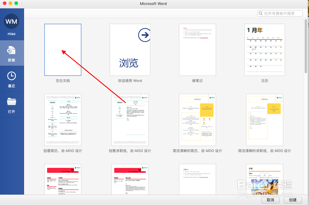Viewport: 309px width, 205px height.
Task: Select the clean resume MOO template
Action: tap(198, 120)
